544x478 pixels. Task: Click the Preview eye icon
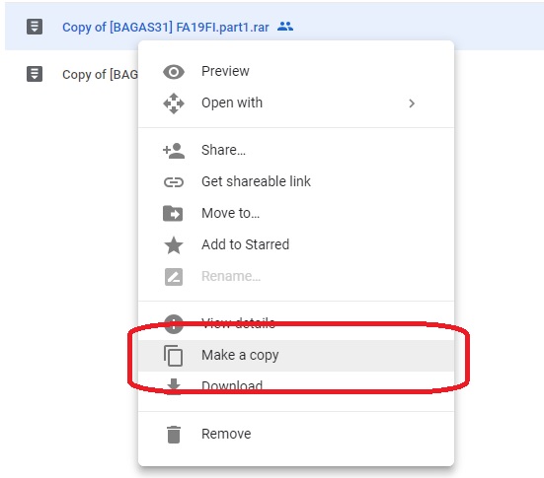(x=174, y=72)
